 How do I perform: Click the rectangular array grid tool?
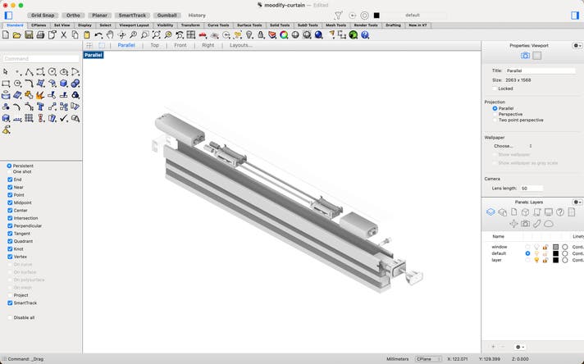[x=29, y=118]
